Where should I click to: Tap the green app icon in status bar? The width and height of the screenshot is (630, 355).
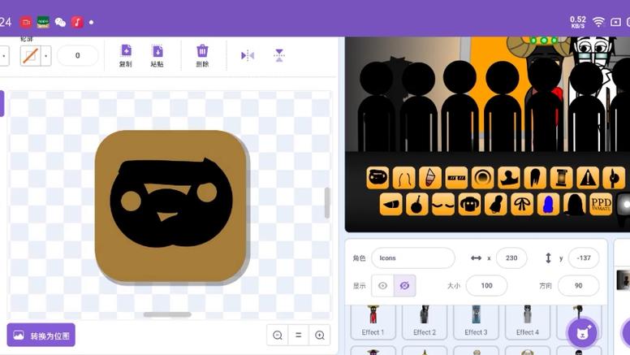[x=43, y=22]
